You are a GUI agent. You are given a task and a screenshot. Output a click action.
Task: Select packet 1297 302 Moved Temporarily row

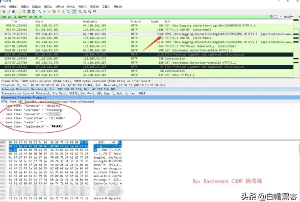pos(146,46)
